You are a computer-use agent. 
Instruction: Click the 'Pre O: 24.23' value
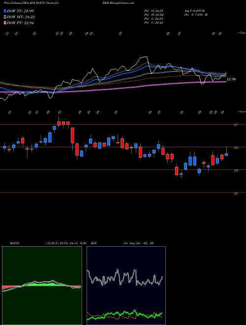(x=154, y=11)
